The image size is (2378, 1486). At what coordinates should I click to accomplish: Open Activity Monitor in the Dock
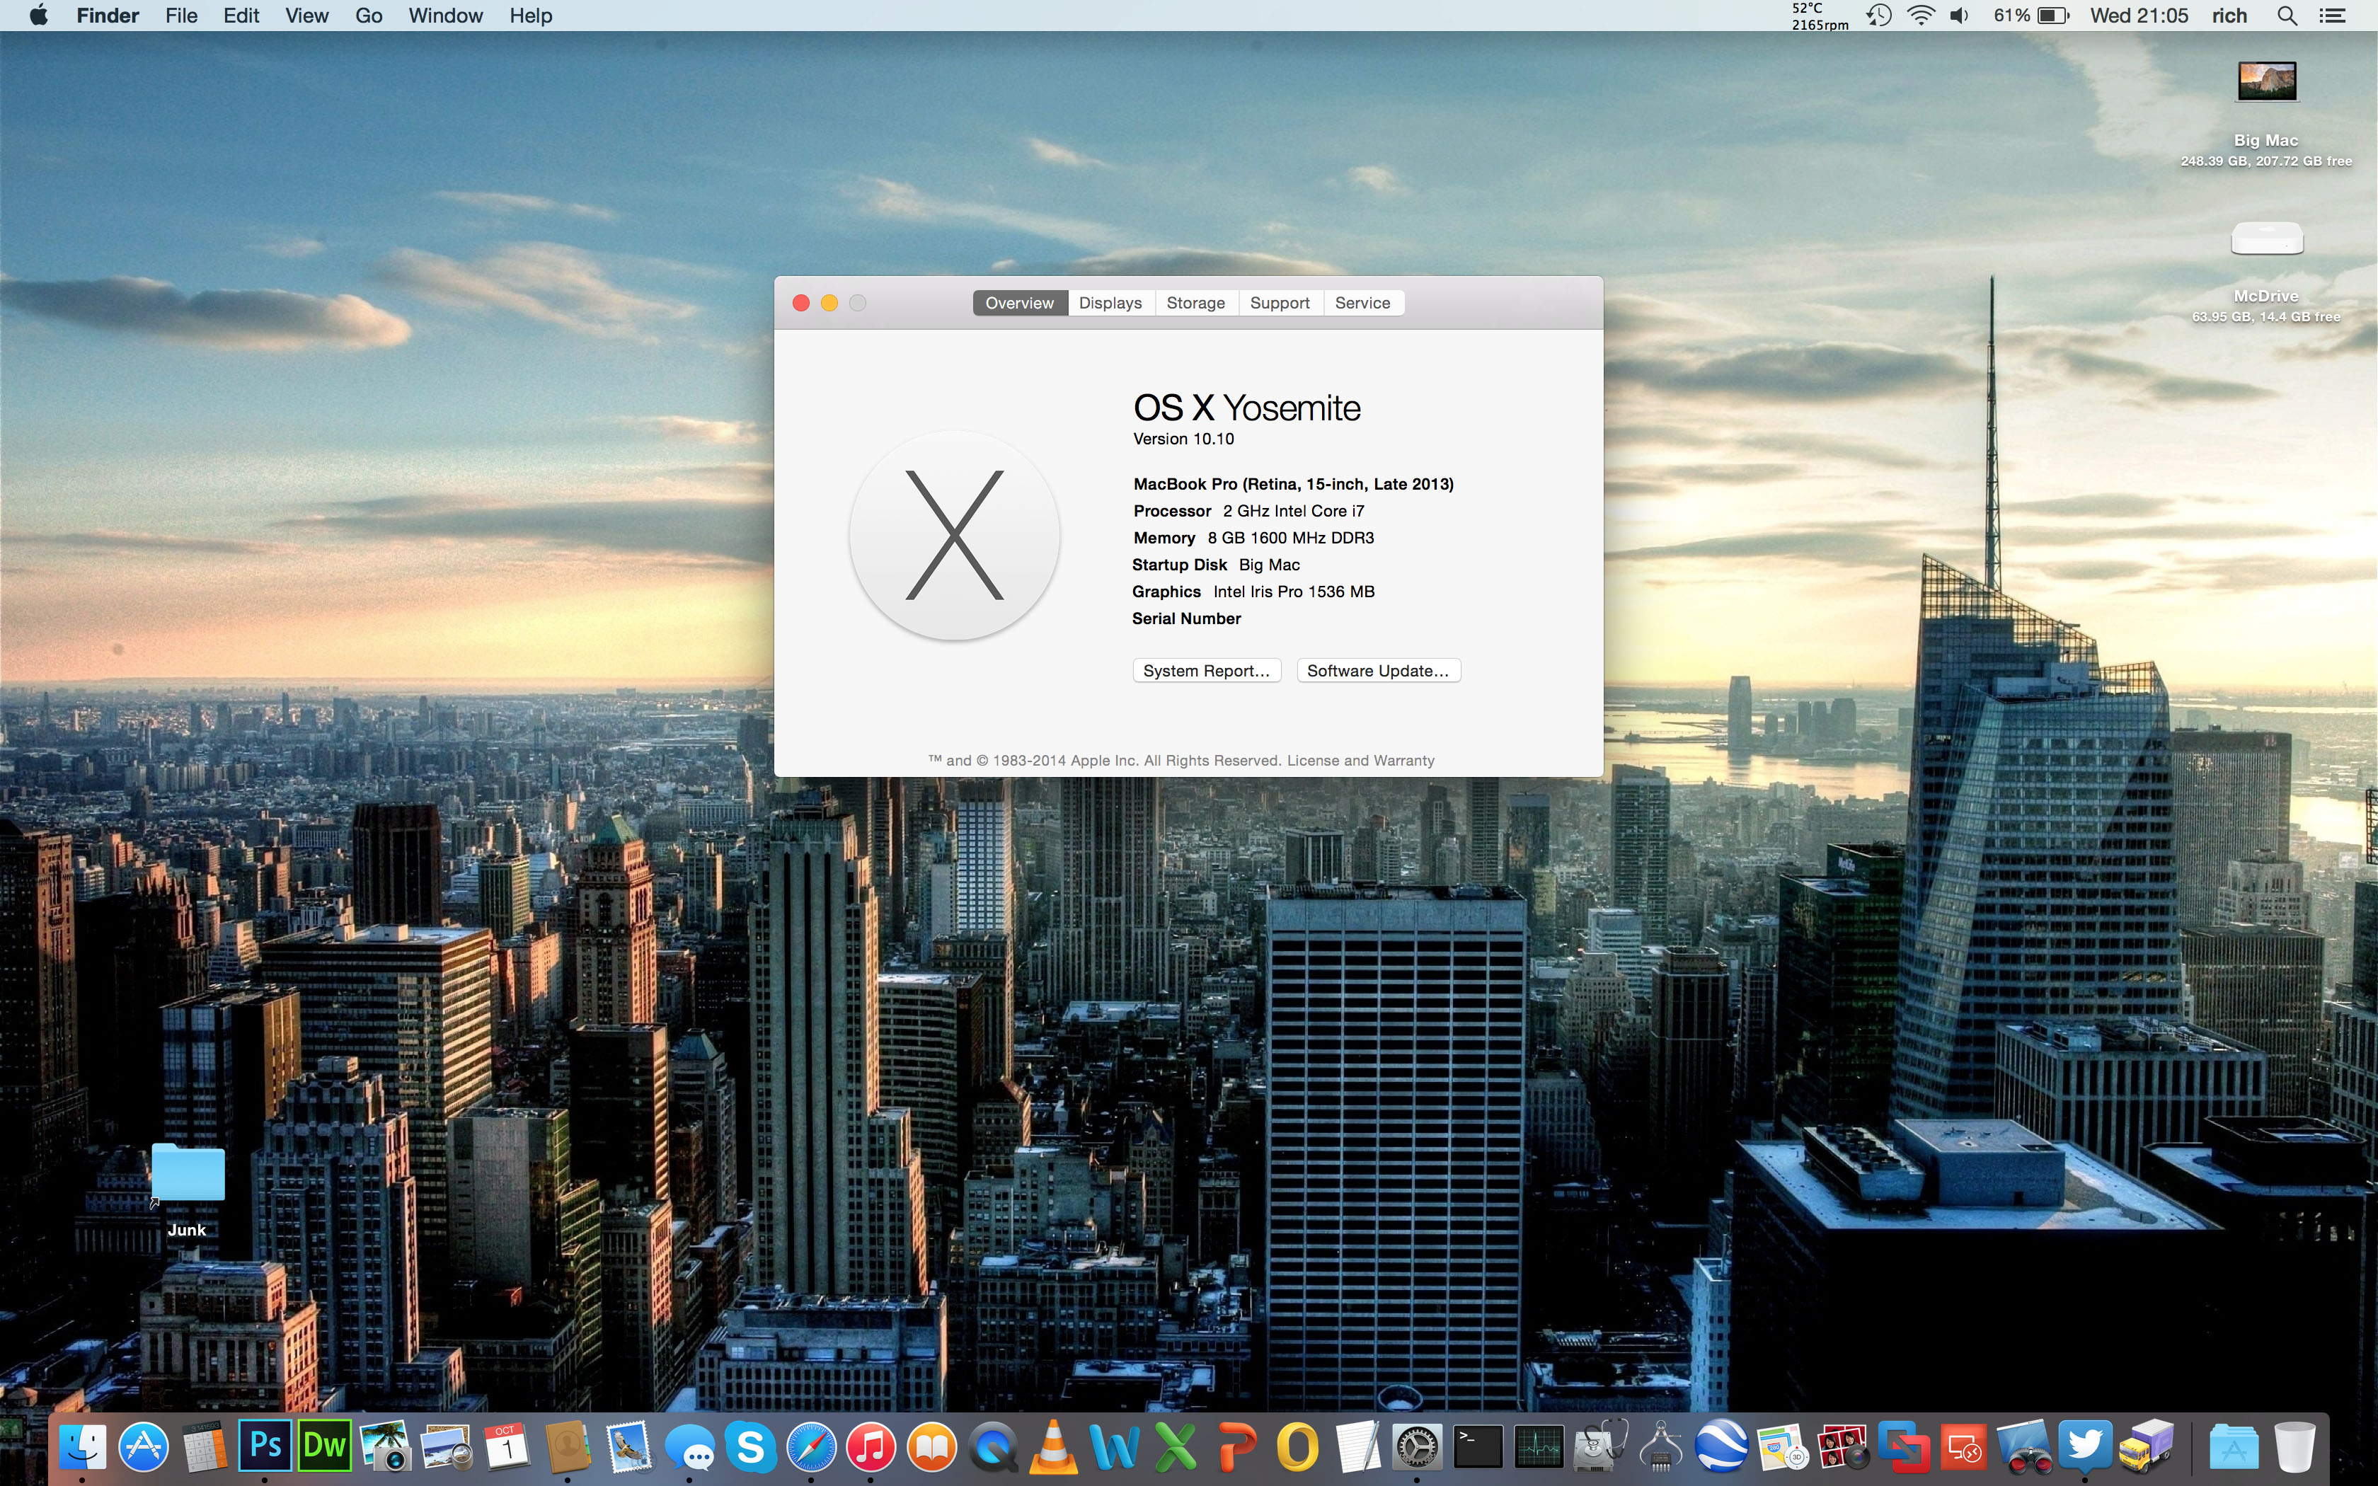1539,1446
